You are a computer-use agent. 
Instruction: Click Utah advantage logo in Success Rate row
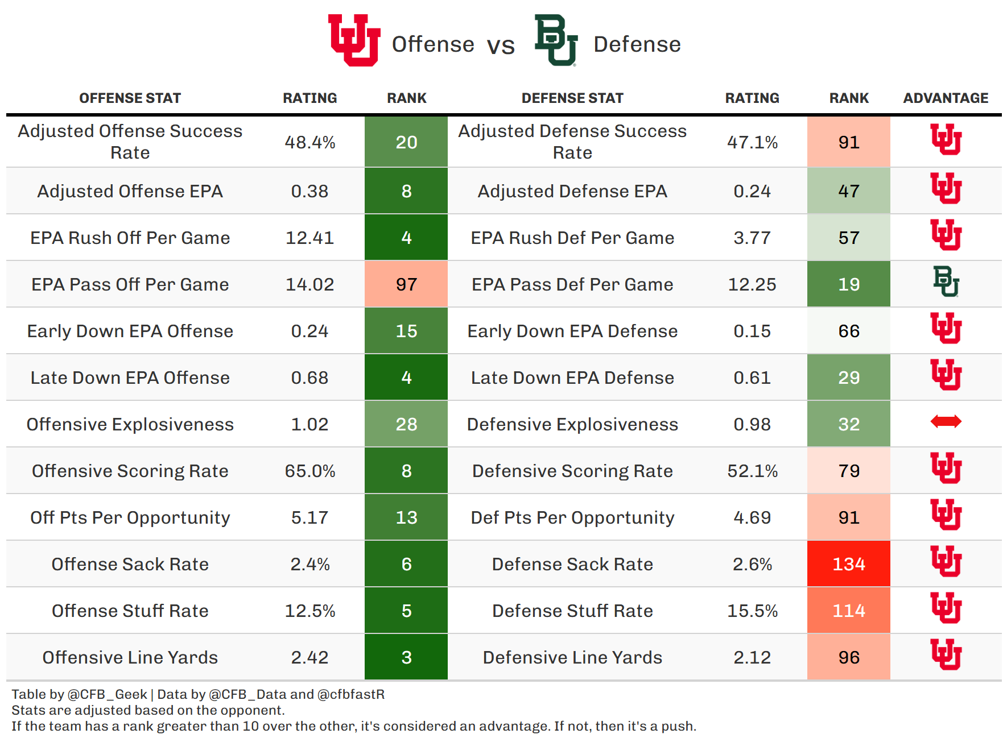[x=946, y=139]
